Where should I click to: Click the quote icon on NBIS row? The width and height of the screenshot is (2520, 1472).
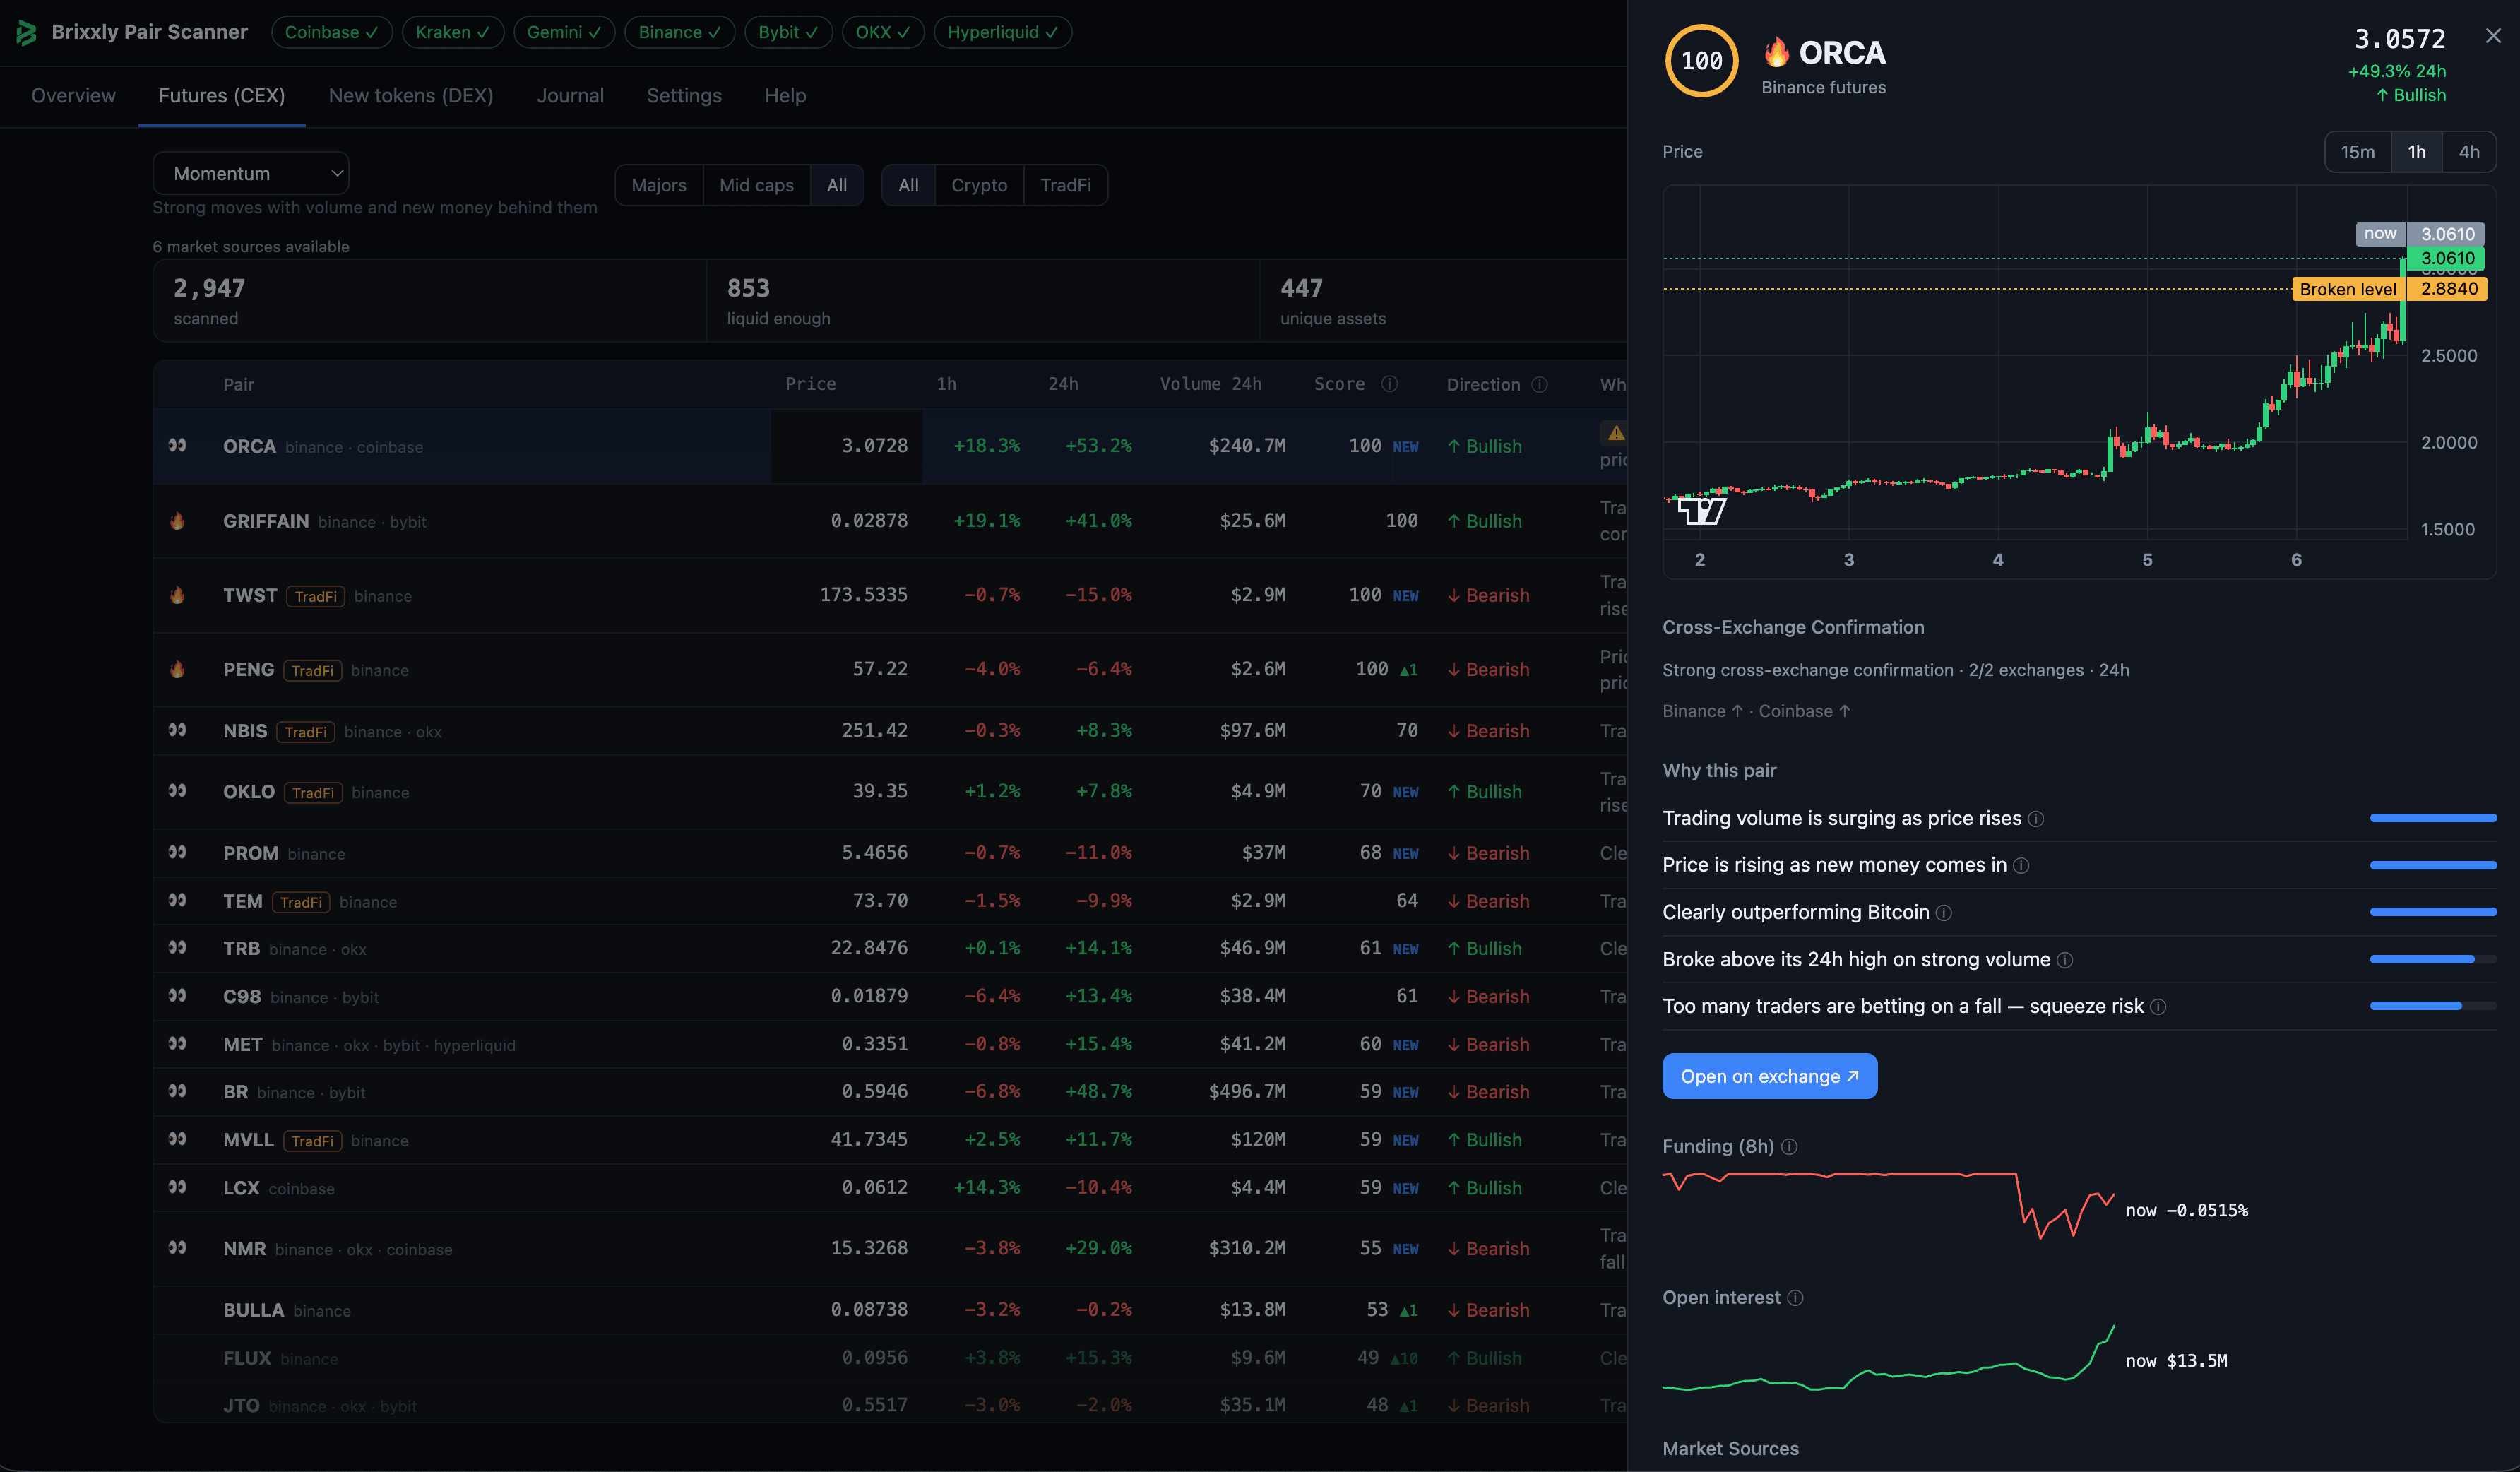click(x=177, y=730)
